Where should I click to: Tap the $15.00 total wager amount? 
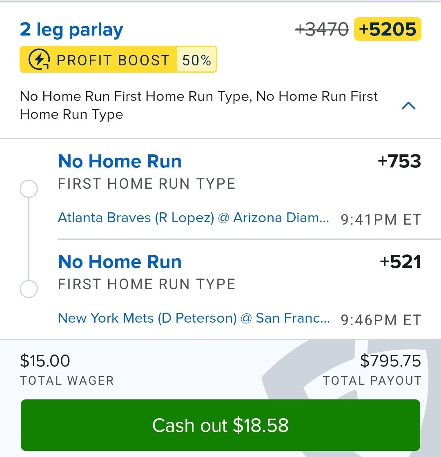pyautogui.click(x=45, y=361)
